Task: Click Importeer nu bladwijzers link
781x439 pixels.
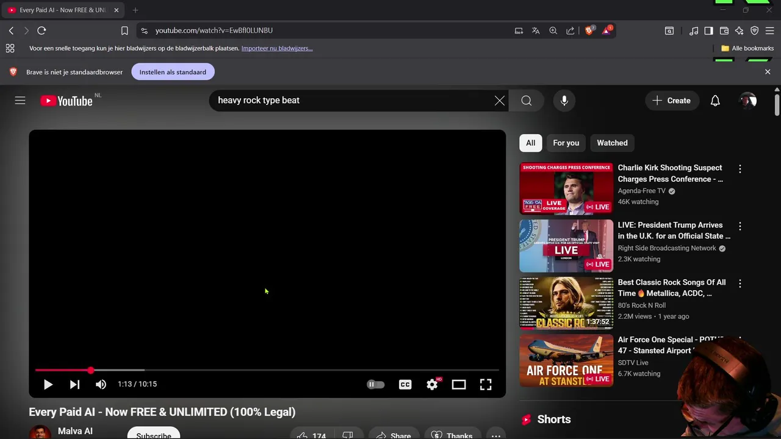Action: [277, 48]
